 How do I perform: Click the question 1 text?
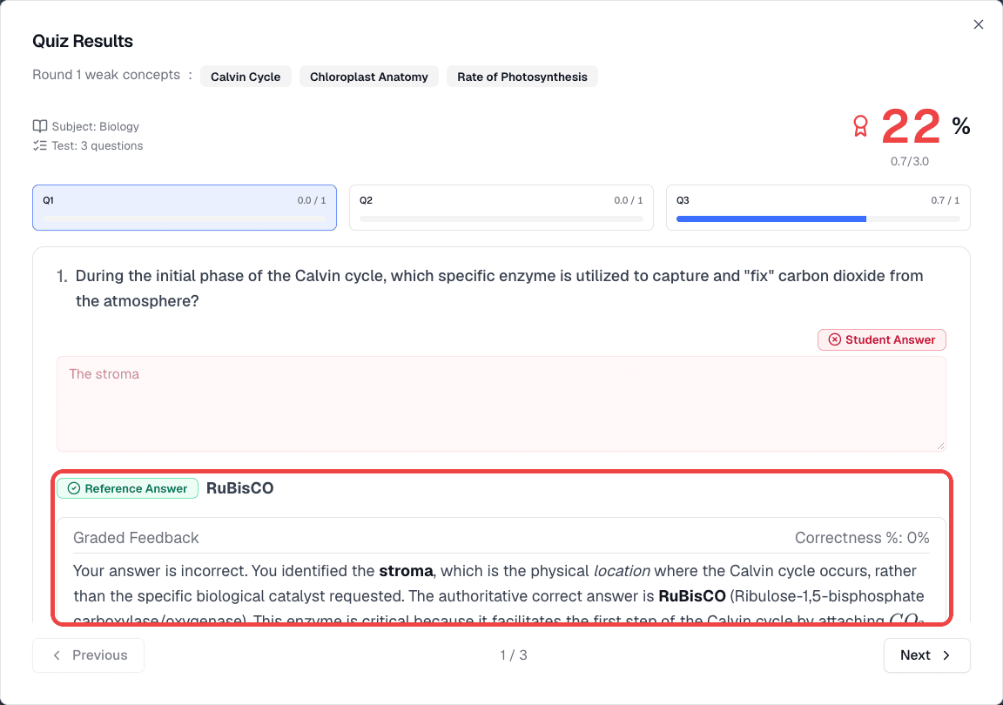[500, 288]
